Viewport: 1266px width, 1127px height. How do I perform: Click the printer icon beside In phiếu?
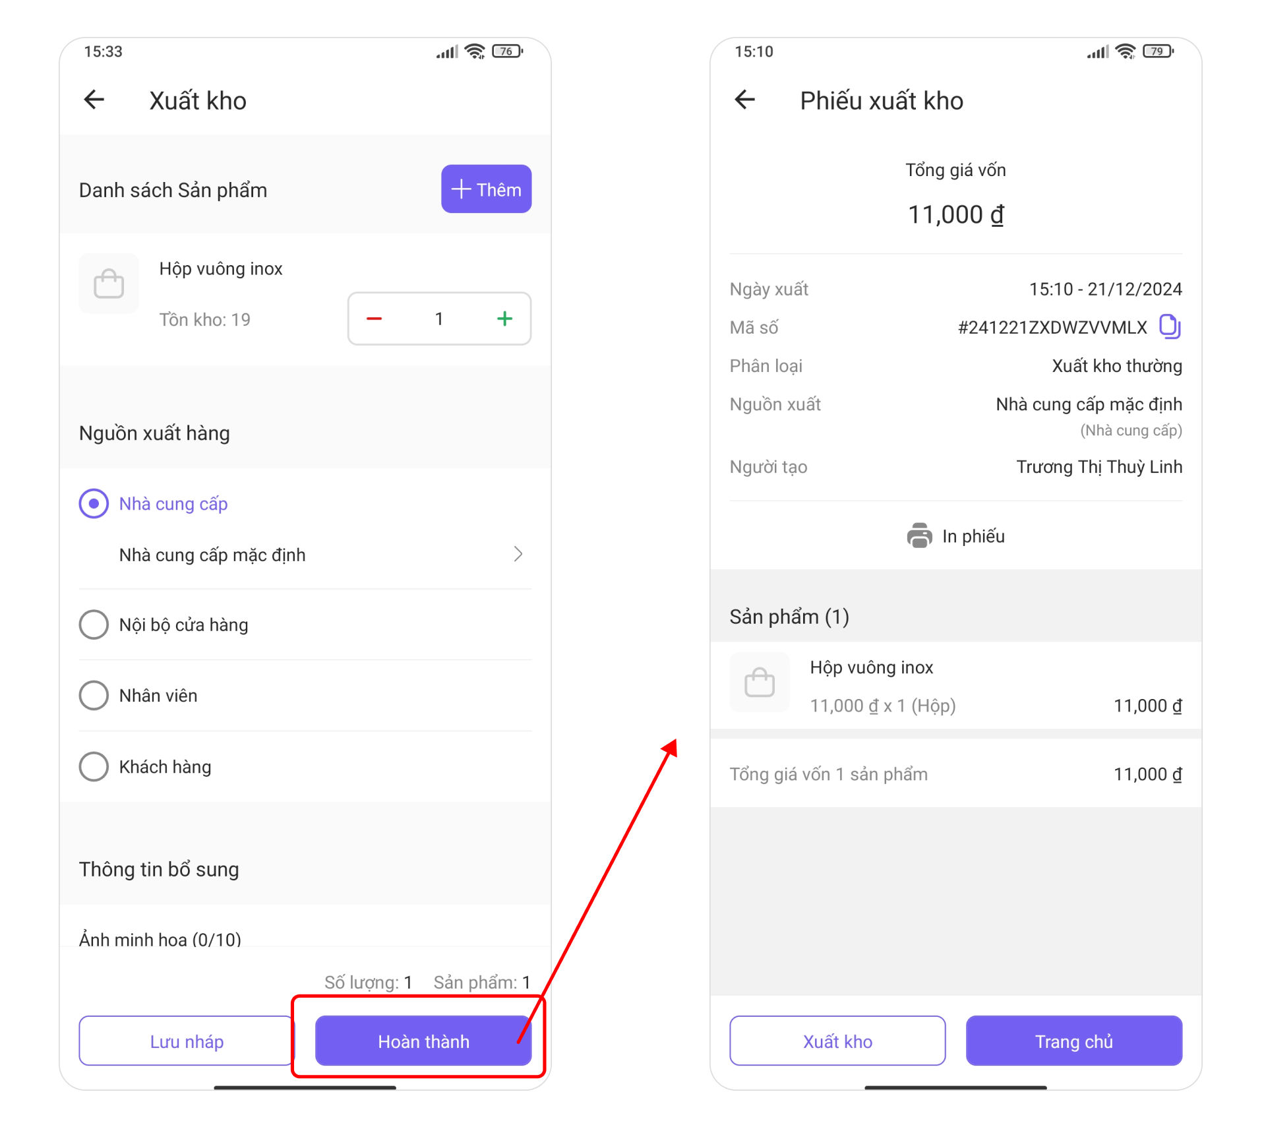tap(919, 535)
